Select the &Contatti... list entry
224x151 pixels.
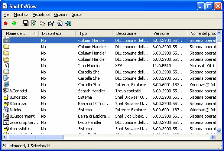20,91
